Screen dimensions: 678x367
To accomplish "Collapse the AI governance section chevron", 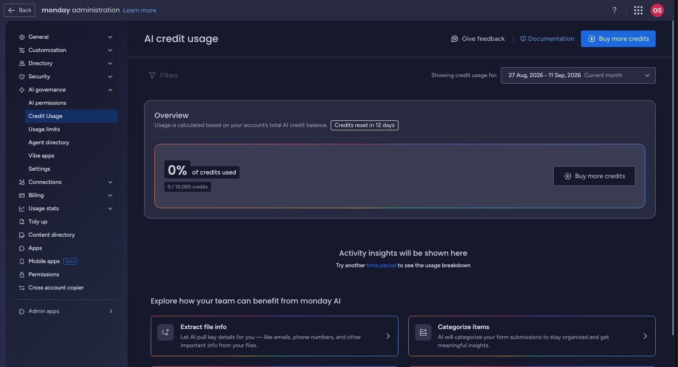I will [x=110, y=90].
